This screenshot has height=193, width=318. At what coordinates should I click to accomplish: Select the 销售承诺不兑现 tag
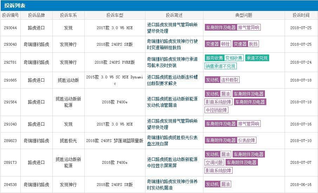tap(221, 66)
